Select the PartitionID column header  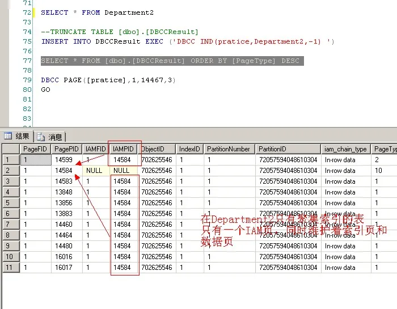pyautogui.click(x=288, y=149)
